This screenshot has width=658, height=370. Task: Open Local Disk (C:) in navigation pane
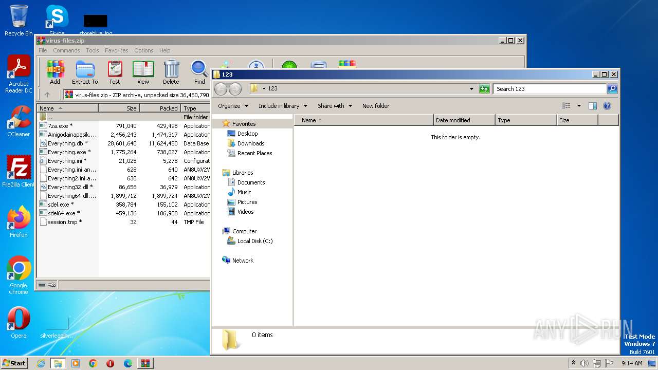point(255,241)
